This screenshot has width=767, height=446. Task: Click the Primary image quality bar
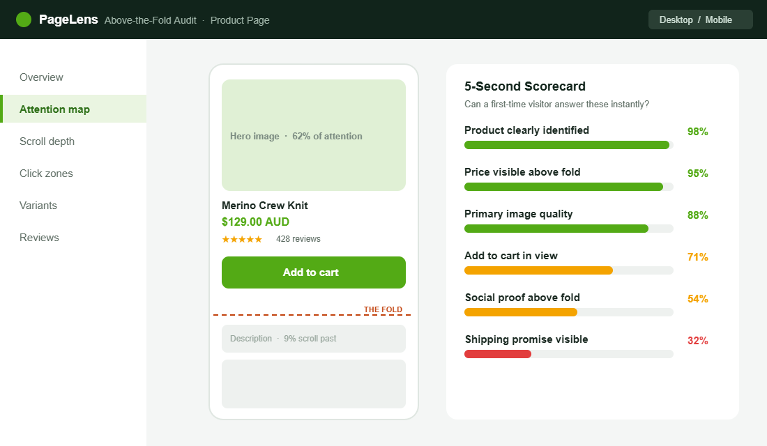[569, 229]
